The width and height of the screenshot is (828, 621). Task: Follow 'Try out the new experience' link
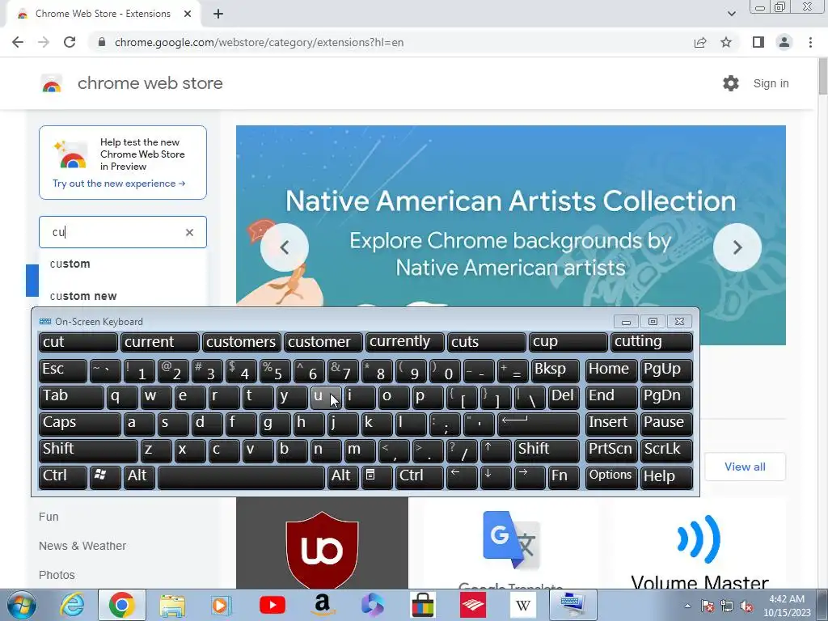pos(119,184)
